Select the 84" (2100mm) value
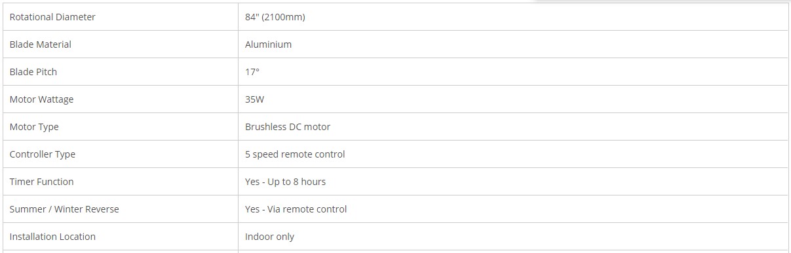Screen dimensions: 791x253 tap(275, 17)
